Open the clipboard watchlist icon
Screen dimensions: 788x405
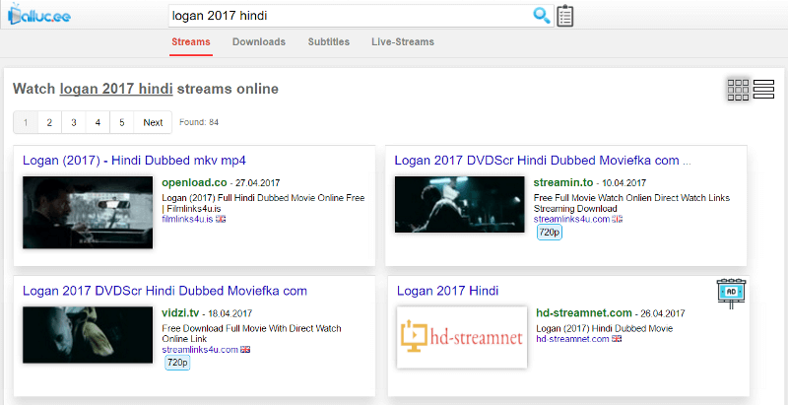565,16
